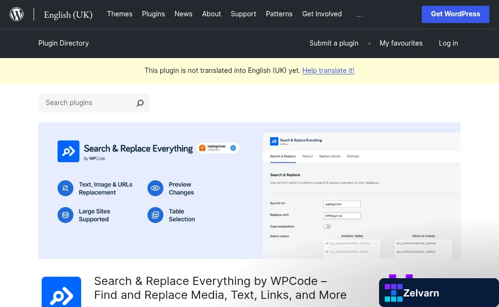Expand the ellipsis more-menu in navigation
Screen dimensions: 499x307
359,15
